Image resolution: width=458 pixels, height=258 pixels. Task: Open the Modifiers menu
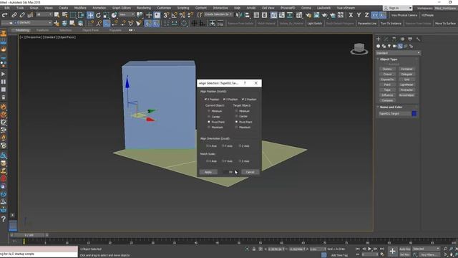(80, 8)
